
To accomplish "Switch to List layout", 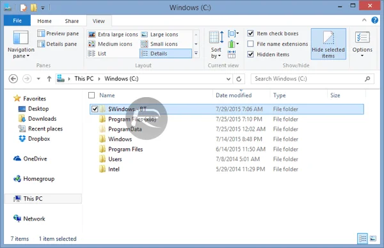I will (97, 54).
